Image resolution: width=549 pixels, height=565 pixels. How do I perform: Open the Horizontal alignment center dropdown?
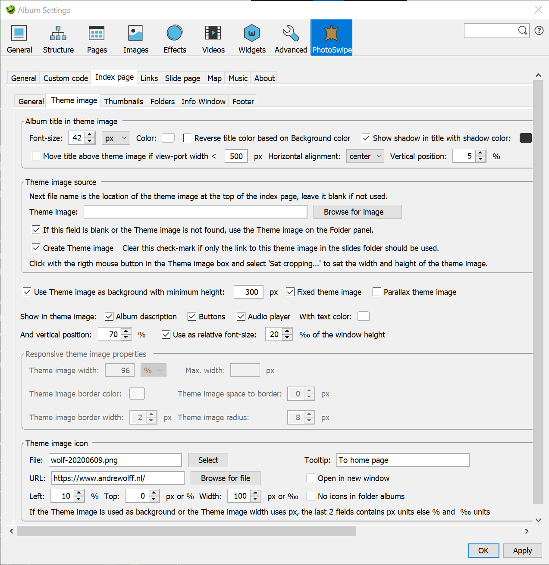(365, 156)
